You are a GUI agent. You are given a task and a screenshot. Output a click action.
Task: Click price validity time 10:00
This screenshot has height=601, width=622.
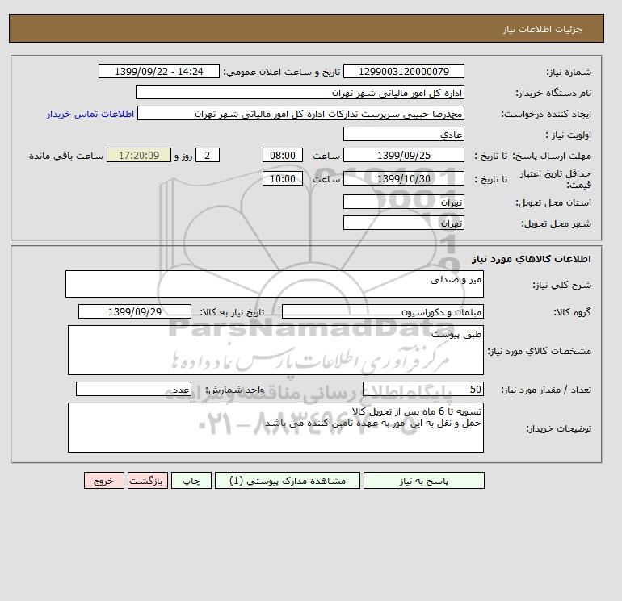(283, 178)
